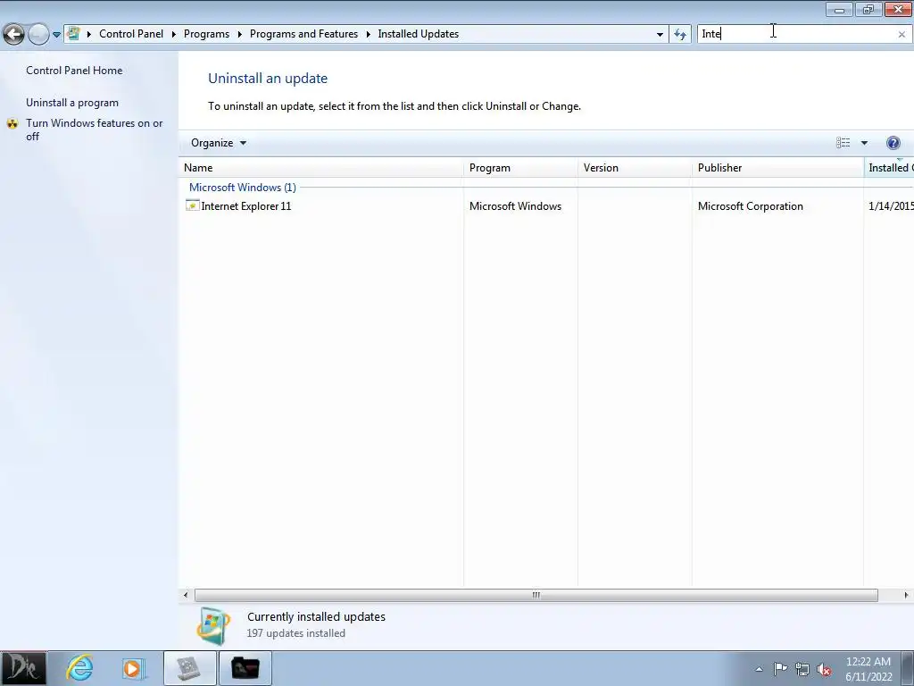Open the clock showing 12:22 AM

[x=868, y=669]
